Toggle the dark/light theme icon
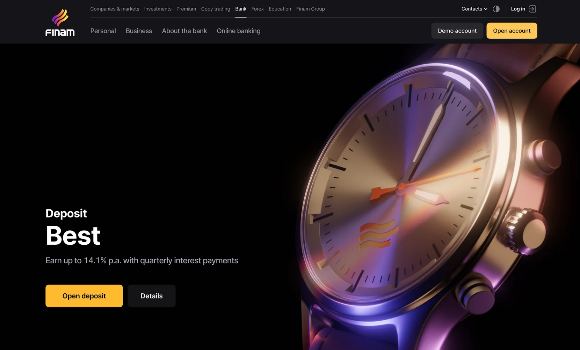580x350 pixels. click(496, 9)
